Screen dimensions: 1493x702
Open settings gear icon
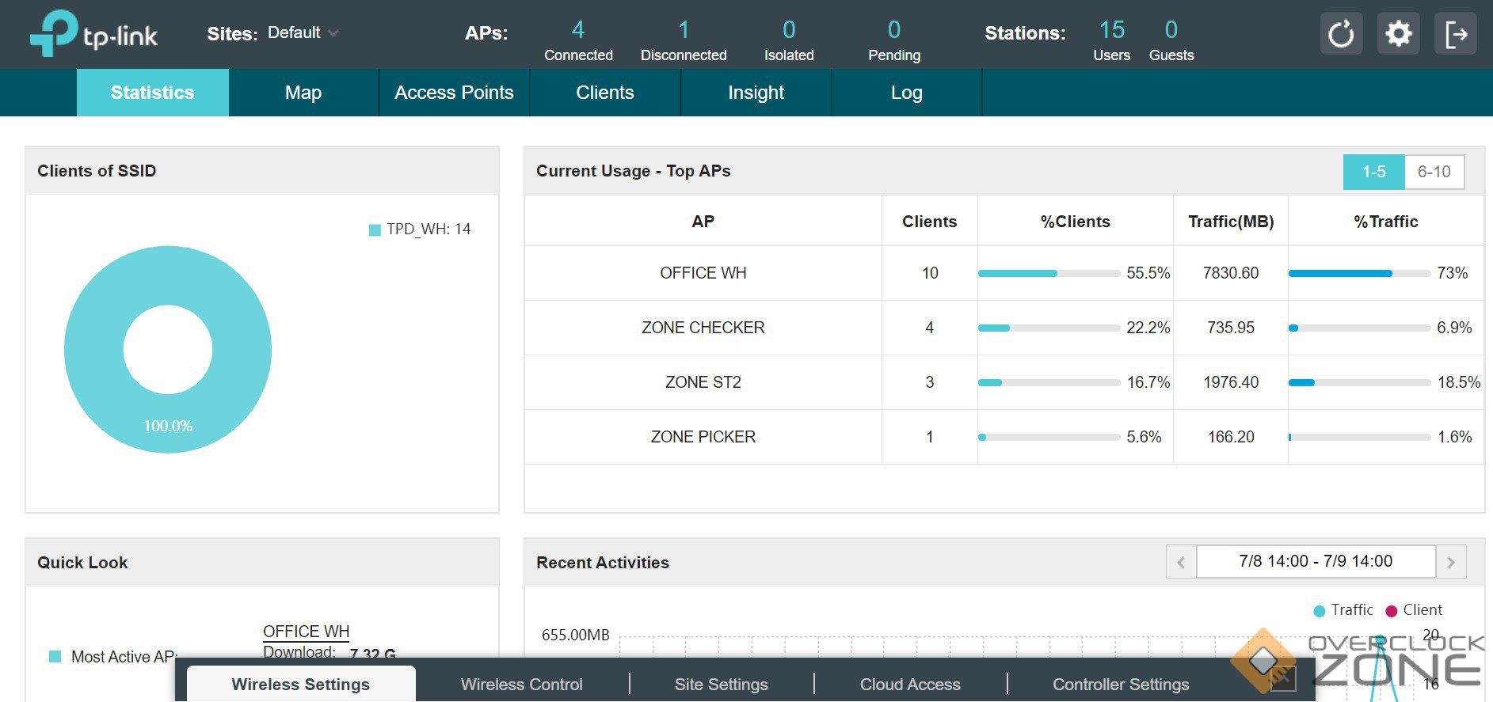pos(1398,33)
